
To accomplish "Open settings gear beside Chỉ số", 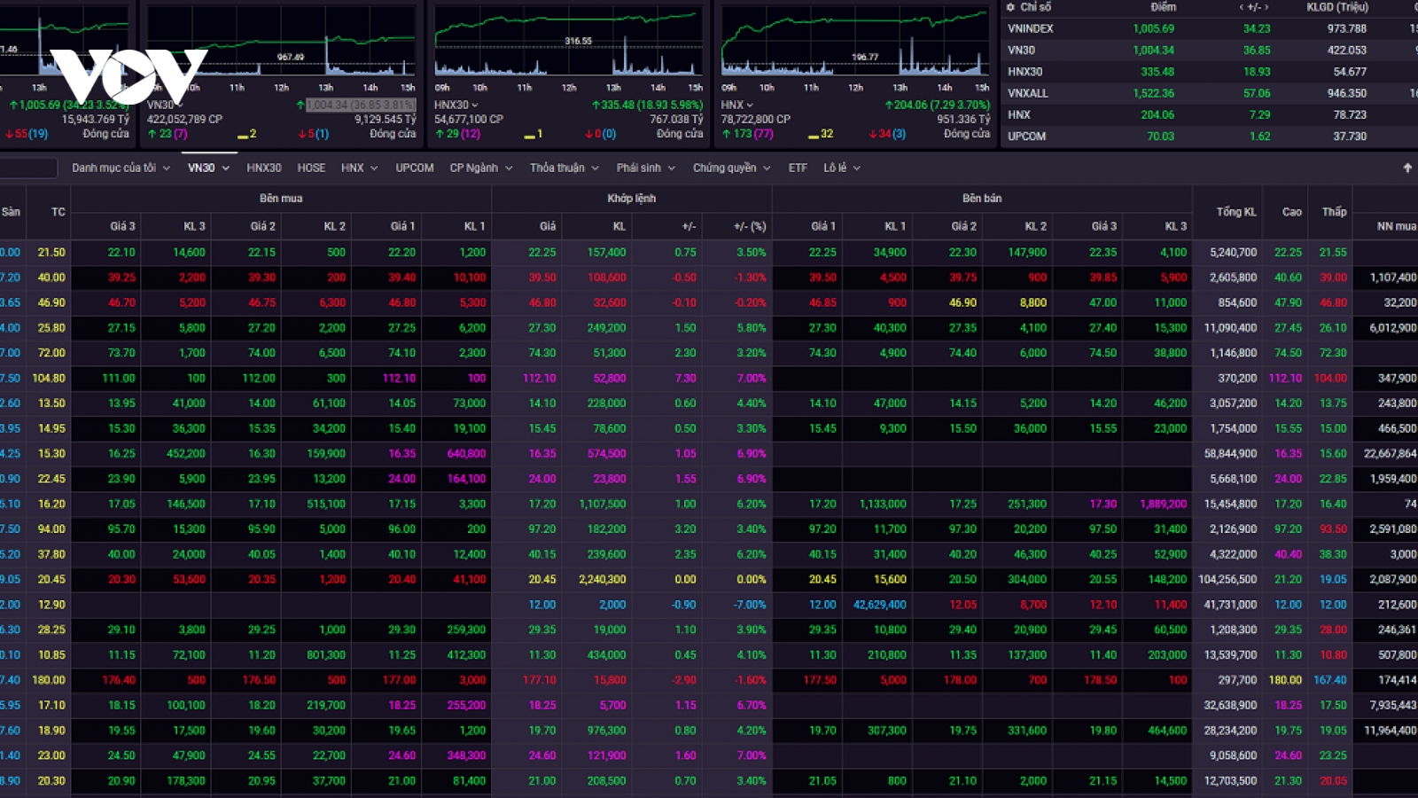I will [x=1010, y=7].
